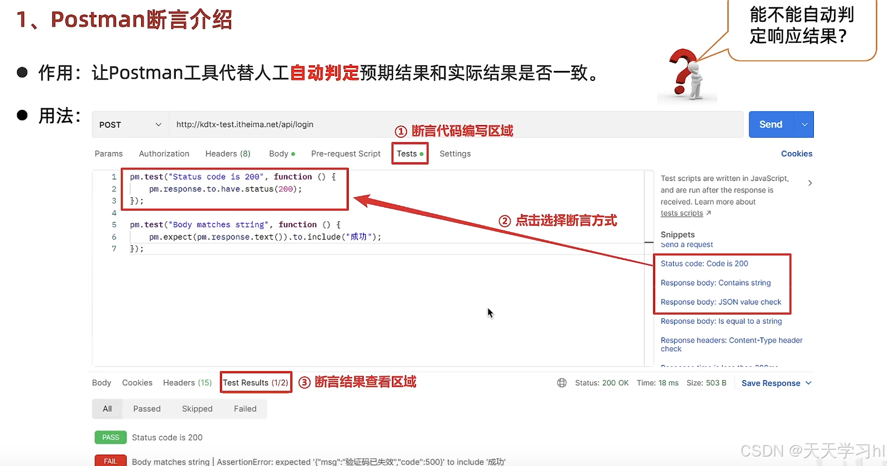Screen dimensions: 887x466
Task: Switch to the Params tab
Action: point(109,153)
